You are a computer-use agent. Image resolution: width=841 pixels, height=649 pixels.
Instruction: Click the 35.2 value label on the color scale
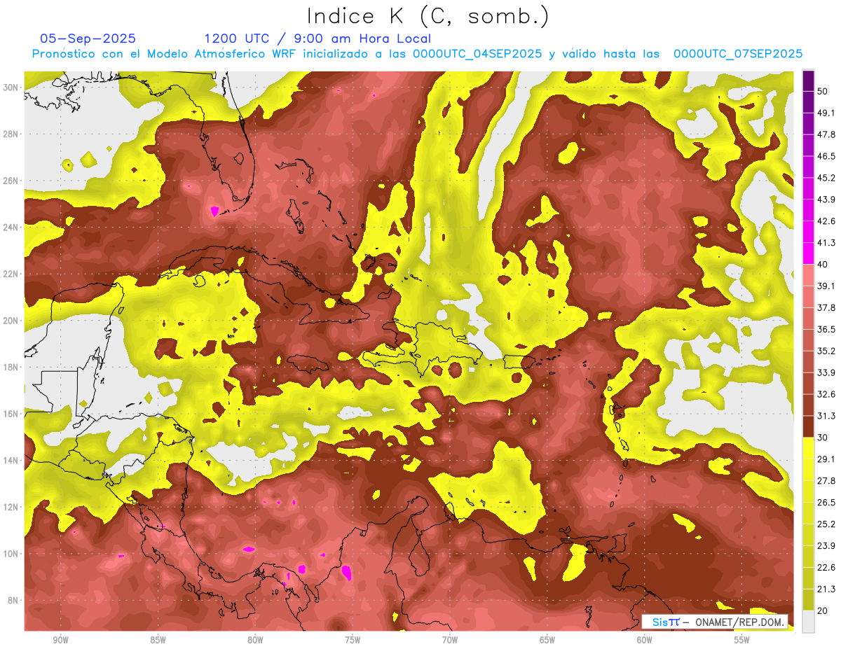point(826,351)
